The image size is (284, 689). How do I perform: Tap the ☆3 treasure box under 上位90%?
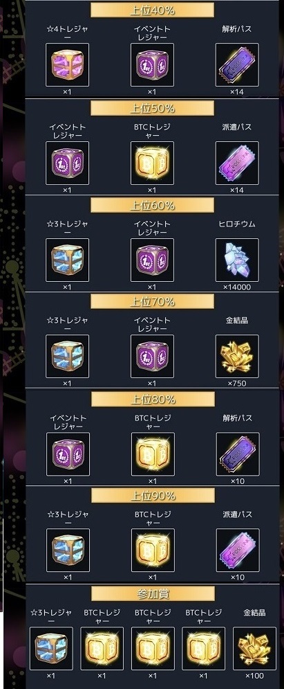tap(68, 550)
